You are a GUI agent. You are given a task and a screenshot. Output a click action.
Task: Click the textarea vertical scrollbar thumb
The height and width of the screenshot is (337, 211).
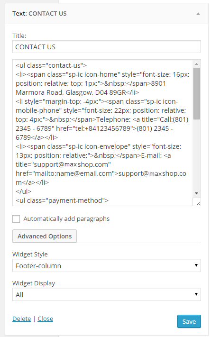click(x=196, y=93)
